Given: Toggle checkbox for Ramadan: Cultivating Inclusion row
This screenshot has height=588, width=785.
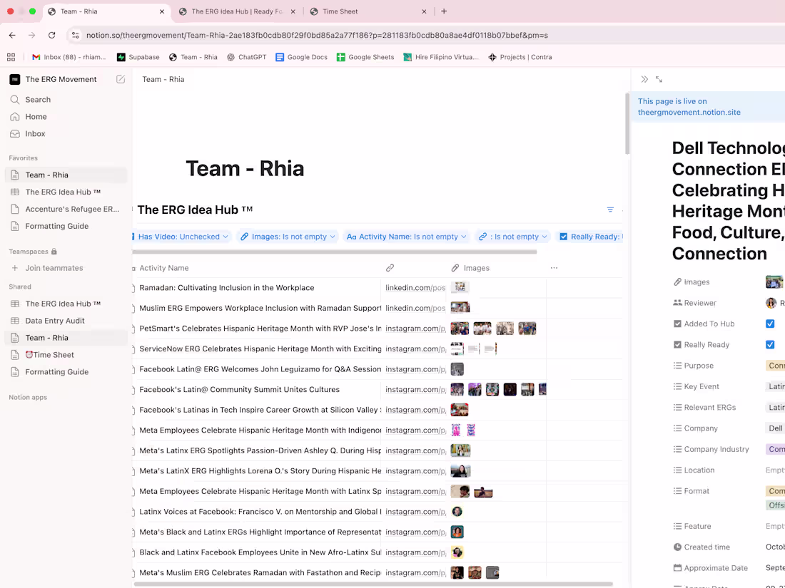Looking at the screenshot, I should click(x=133, y=288).
